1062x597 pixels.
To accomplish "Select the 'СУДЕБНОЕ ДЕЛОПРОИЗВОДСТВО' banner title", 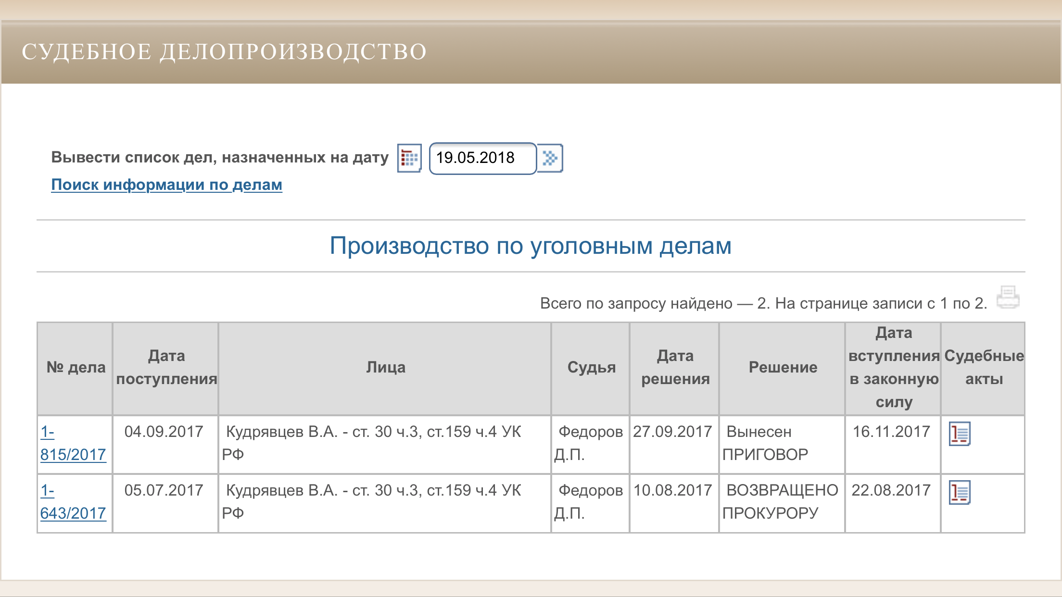I will (224, 51).
